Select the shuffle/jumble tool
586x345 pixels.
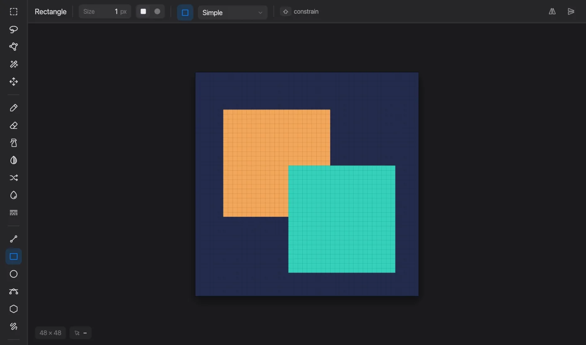click(x=13, y=178)
